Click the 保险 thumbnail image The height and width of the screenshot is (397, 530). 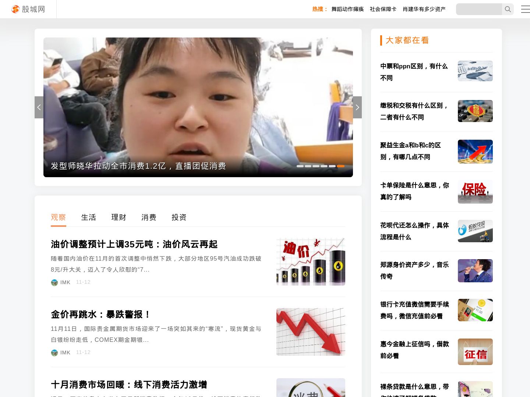click(x=475, y=192)
